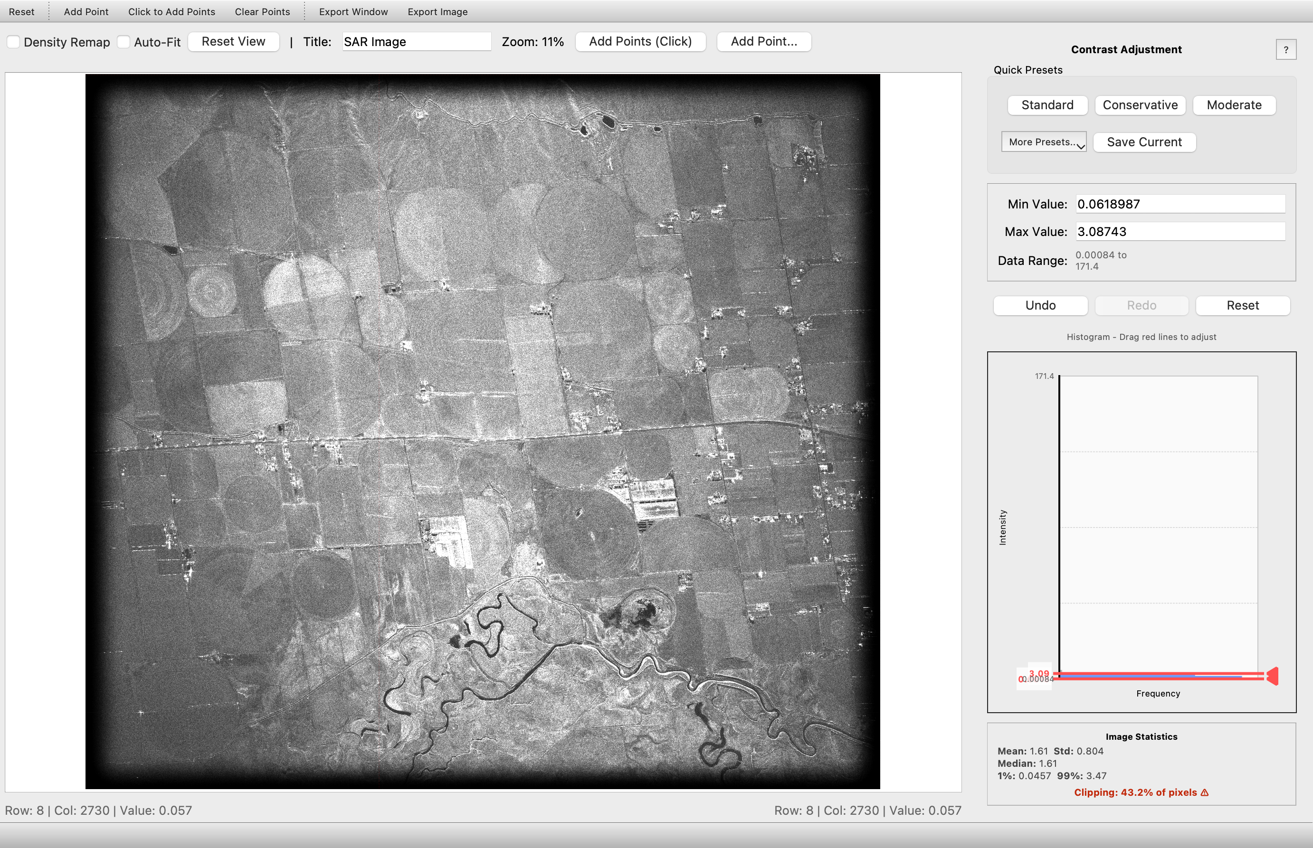Screen dimensions: 1313x848
Task: Apply the Moderate contrast preset
Action: coord(1234,105)
